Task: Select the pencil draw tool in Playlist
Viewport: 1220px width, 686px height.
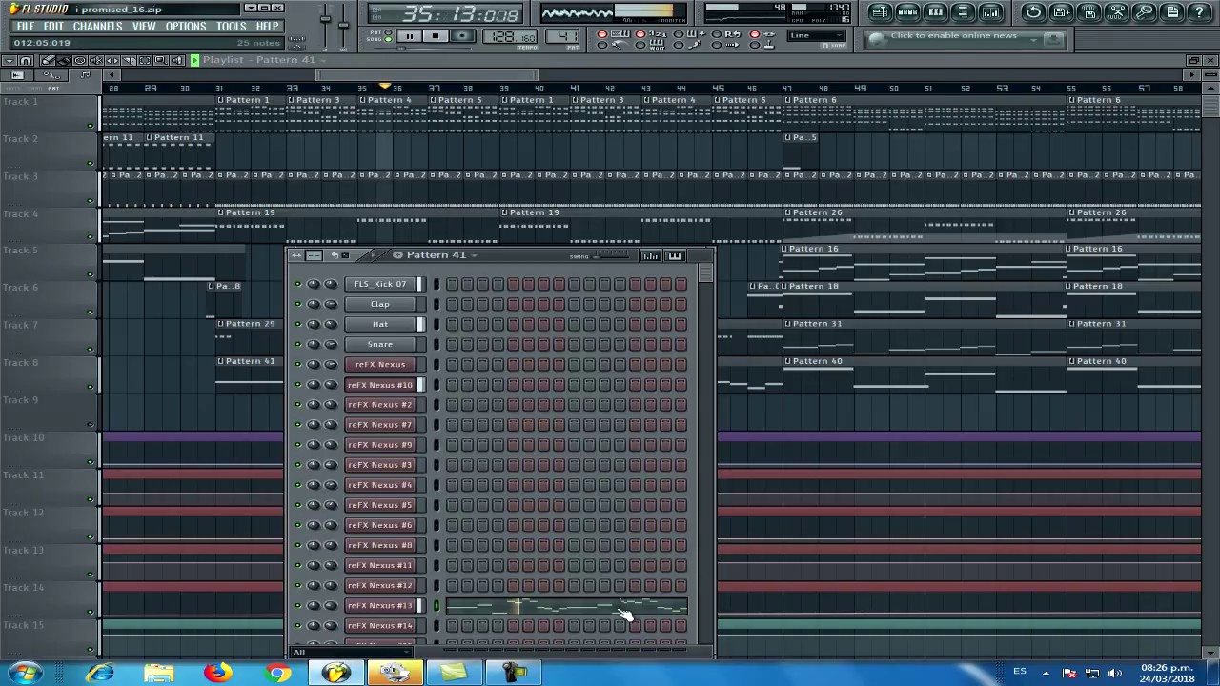Action: click(x=48, y=60)
